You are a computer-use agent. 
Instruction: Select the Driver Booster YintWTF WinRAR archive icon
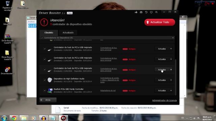[x=7, y=39]
